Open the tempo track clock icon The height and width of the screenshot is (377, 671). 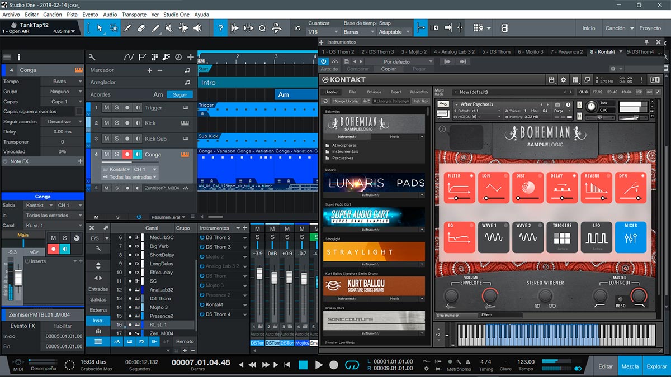[178, 57]
